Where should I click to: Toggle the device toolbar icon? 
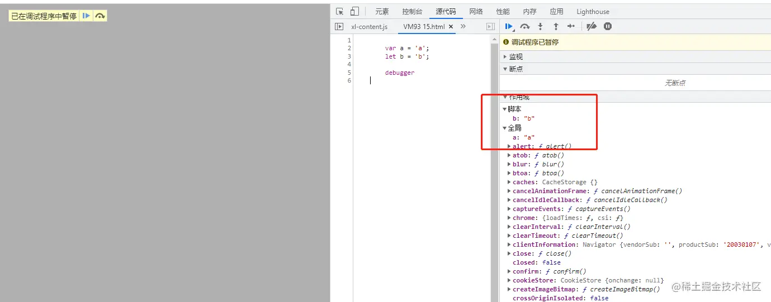[x=354, y=11]
